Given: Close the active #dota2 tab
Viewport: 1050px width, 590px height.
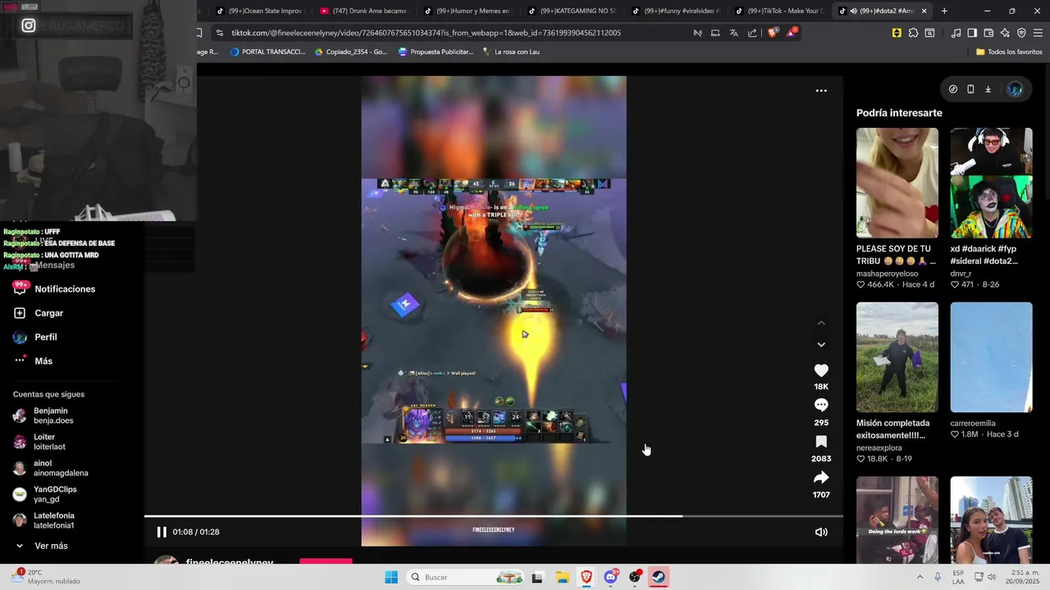Looking at the screenshot, I should pos(924,11).
